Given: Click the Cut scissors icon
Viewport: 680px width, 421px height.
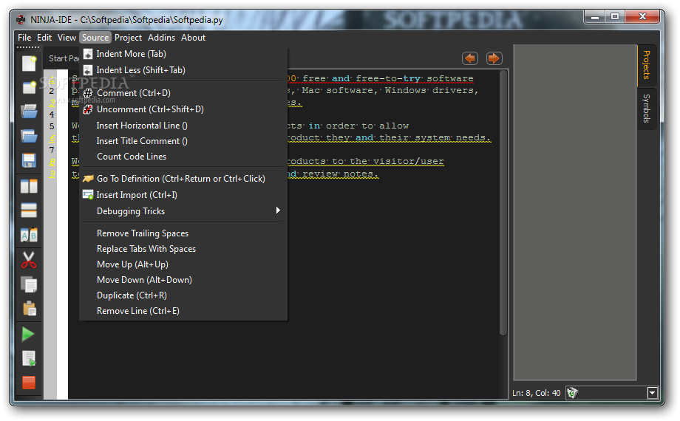Looking at the screenshot, I should pyautogui.click(x=29, y=260).
